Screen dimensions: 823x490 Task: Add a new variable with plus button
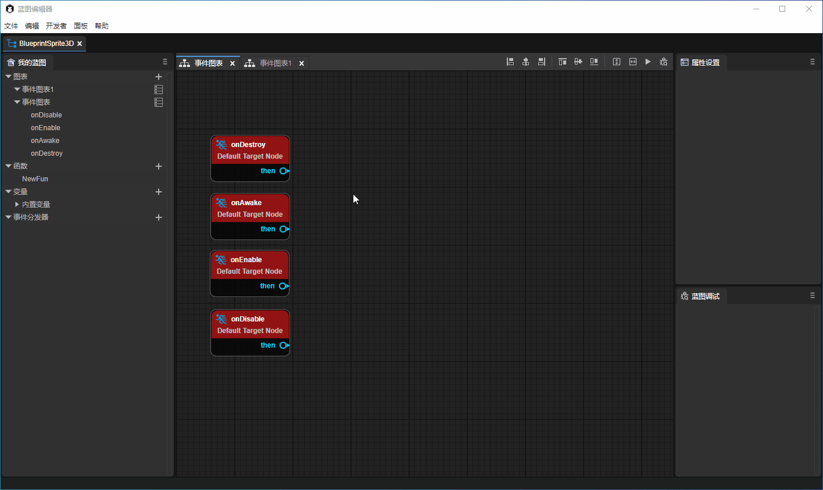click(x=159, y=192)
